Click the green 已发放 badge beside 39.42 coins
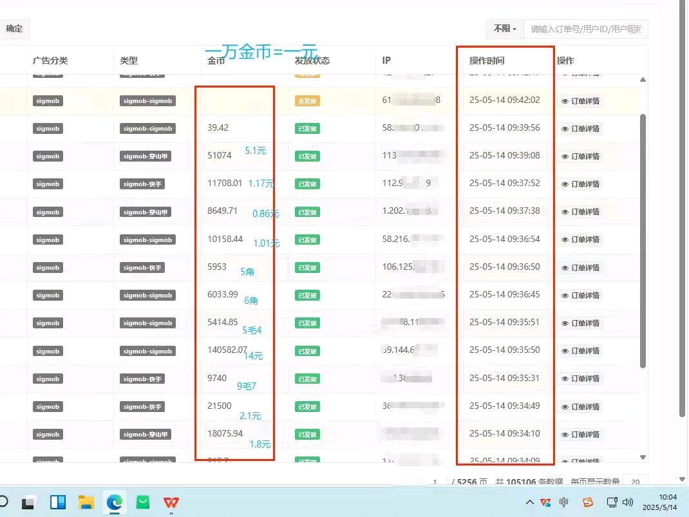This screenshot has width=689, height=517. click(308, 128)
